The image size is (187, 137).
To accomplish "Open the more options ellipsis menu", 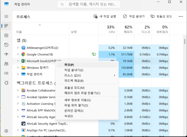I will [x=181, y=17].
